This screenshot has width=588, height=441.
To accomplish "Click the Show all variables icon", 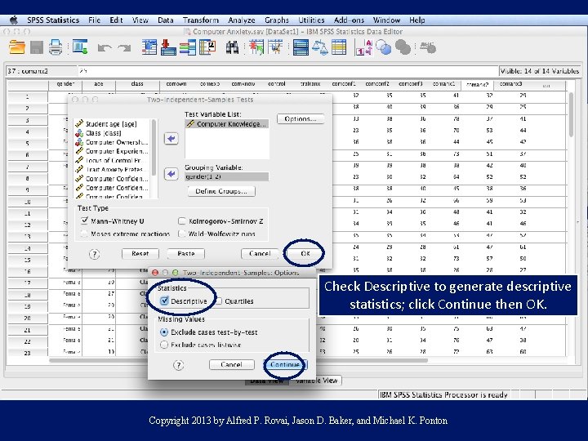I will click(403, 47).
